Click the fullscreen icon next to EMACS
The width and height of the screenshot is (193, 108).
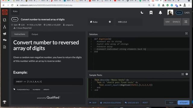[186, 22]
